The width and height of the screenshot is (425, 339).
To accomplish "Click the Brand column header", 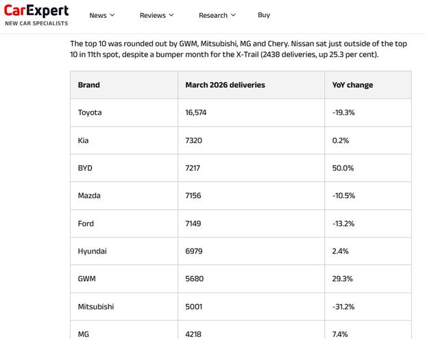I will coord(89,85).
